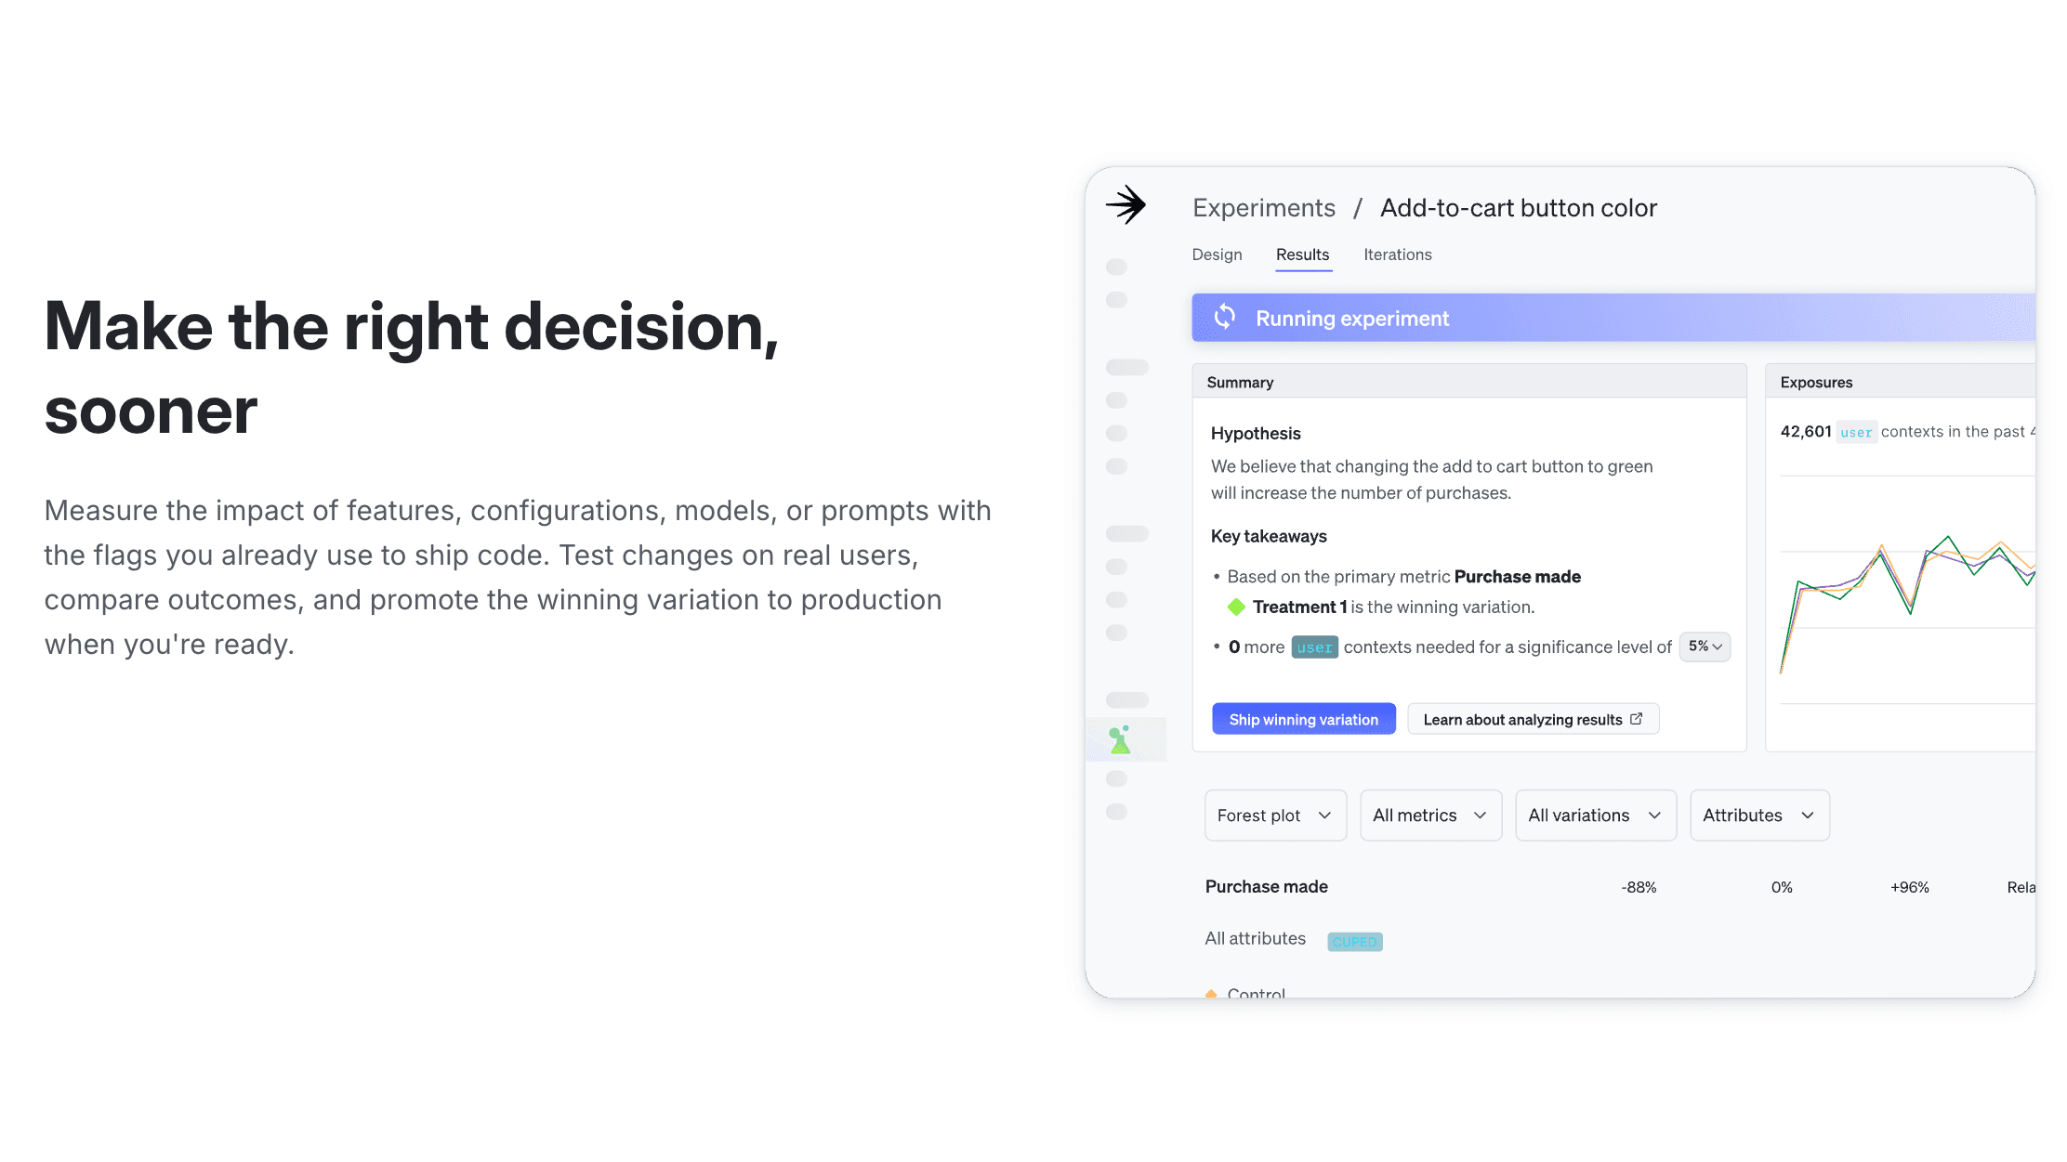
Task: Click the orange Control diamond icon
Action: (1211, 994)
